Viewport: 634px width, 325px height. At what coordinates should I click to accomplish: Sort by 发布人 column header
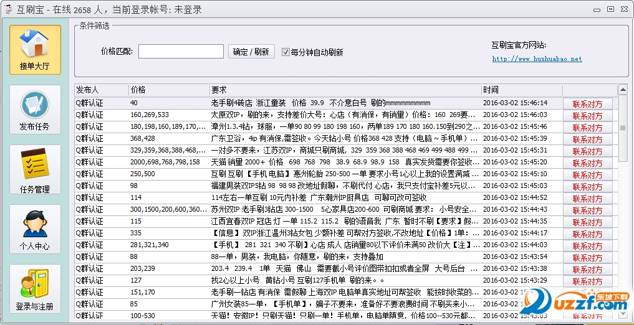click(x=102, y=90)
